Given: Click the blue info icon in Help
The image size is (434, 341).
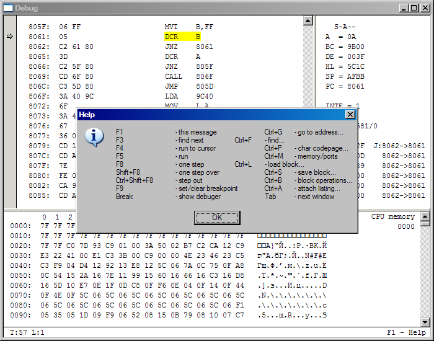Looking at the screenshot, I should pyautogui.click(x=94, y=137).
